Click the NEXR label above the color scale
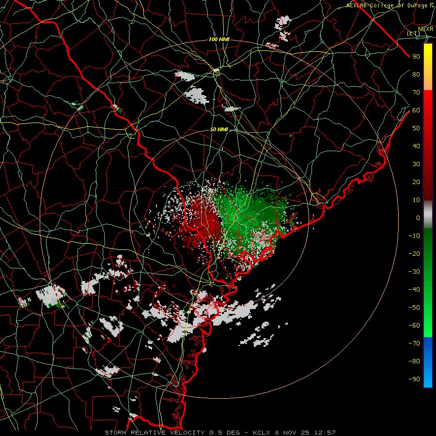 point(426,29)
